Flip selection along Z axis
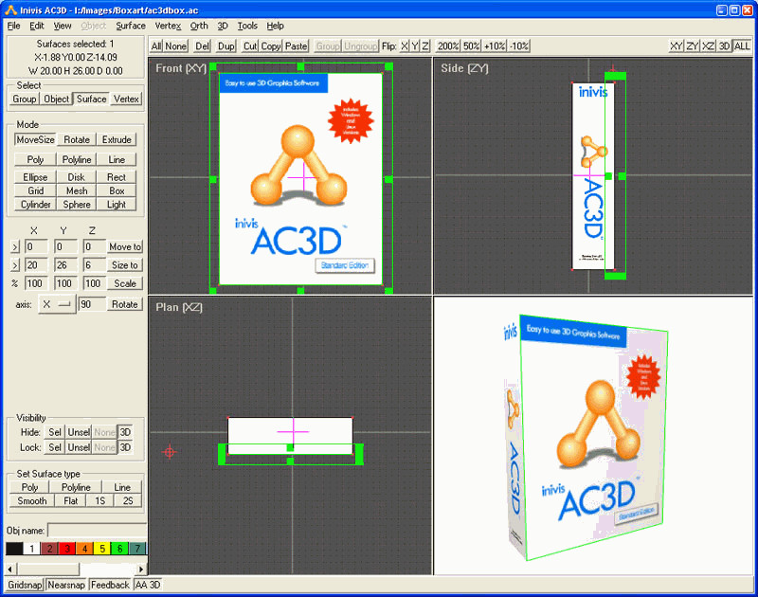The width and height of the screenshot is (758, 597). coord(424,46)
